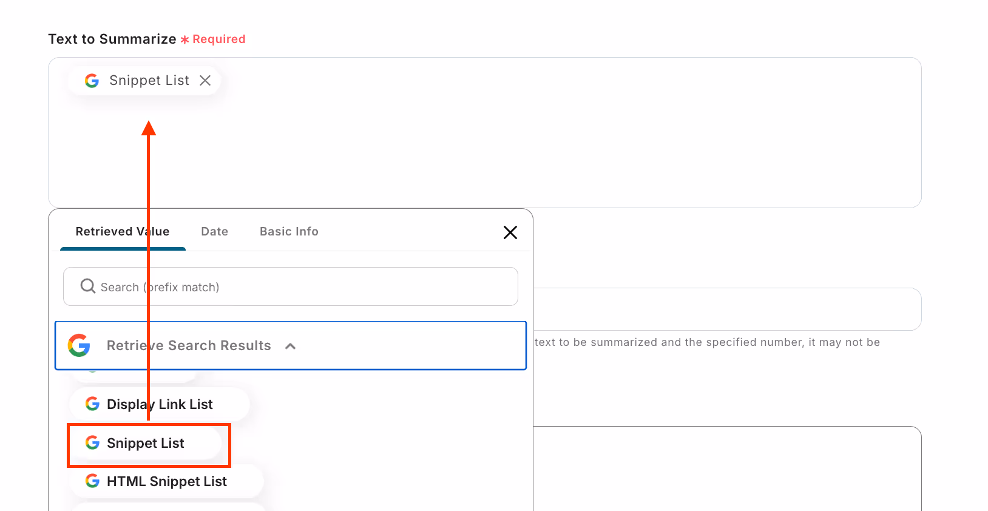Click Google logo beside Retrieve Search Results
This screenshot has width=988, height=511.
click(x=79, y=345)
